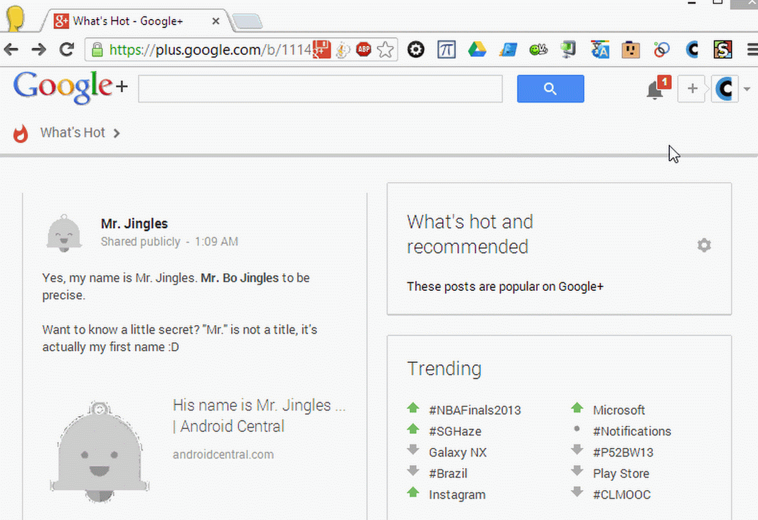Open trending topic #Brazil
Viewport: 758px width, 520px height.
[448, 474]
